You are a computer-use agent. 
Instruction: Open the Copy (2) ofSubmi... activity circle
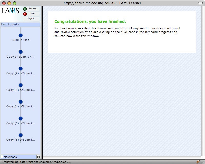pyautogui.click(x=20, y=69)
